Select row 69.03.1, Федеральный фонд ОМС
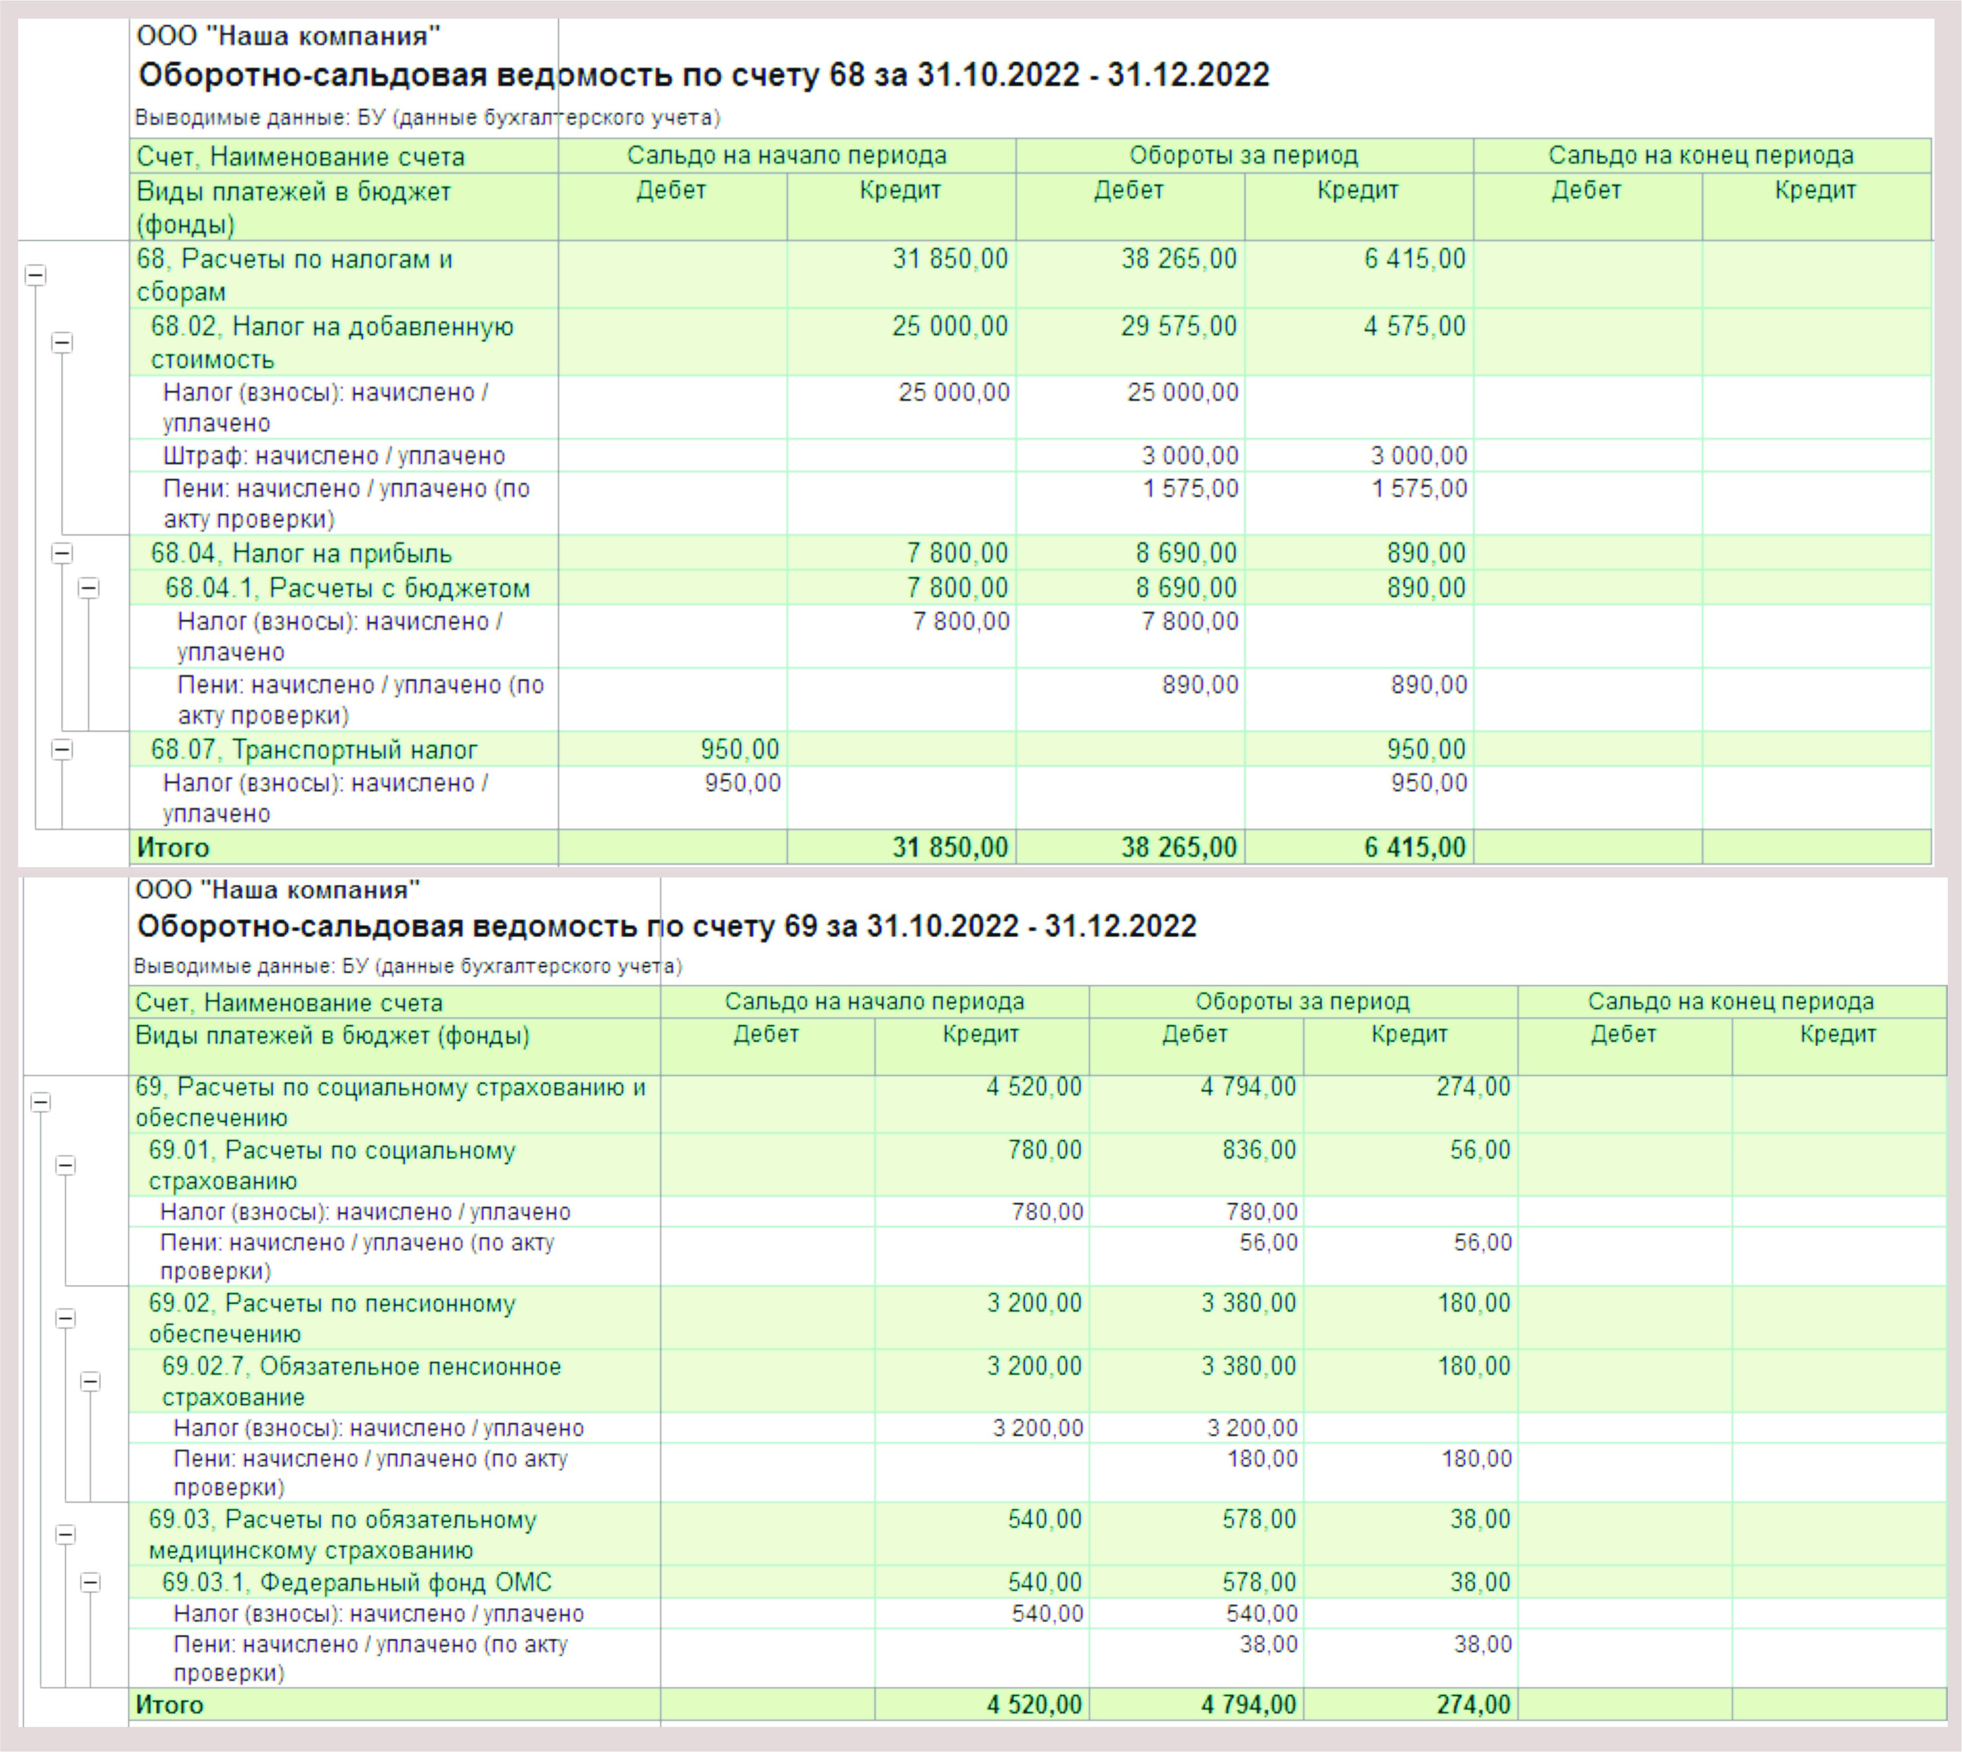This screenshot has height=1752, width=1962. pos(1038,1582)
